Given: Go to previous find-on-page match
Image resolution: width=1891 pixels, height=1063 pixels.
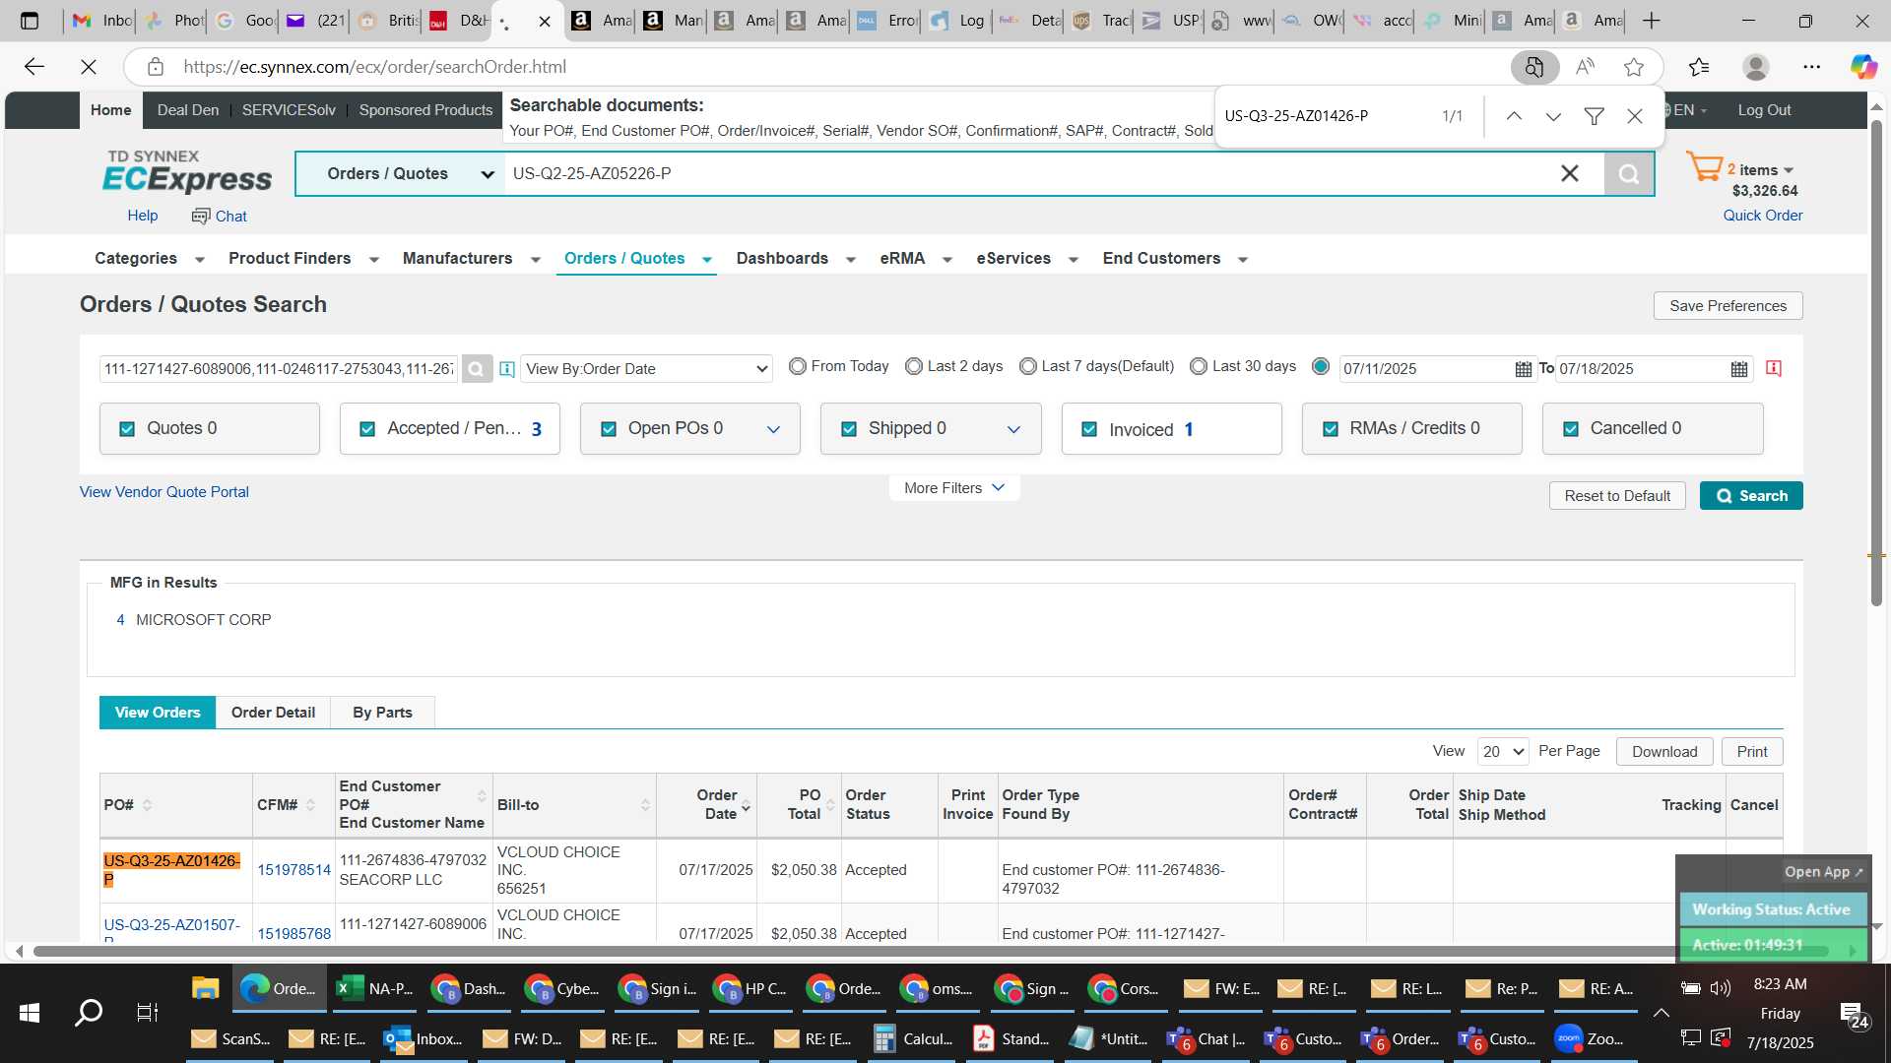Looking at the screenshot, I should 1514,116.
